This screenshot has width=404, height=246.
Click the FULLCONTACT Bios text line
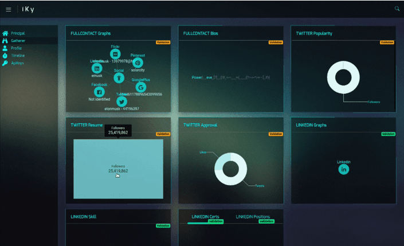(x=231, y=77)
